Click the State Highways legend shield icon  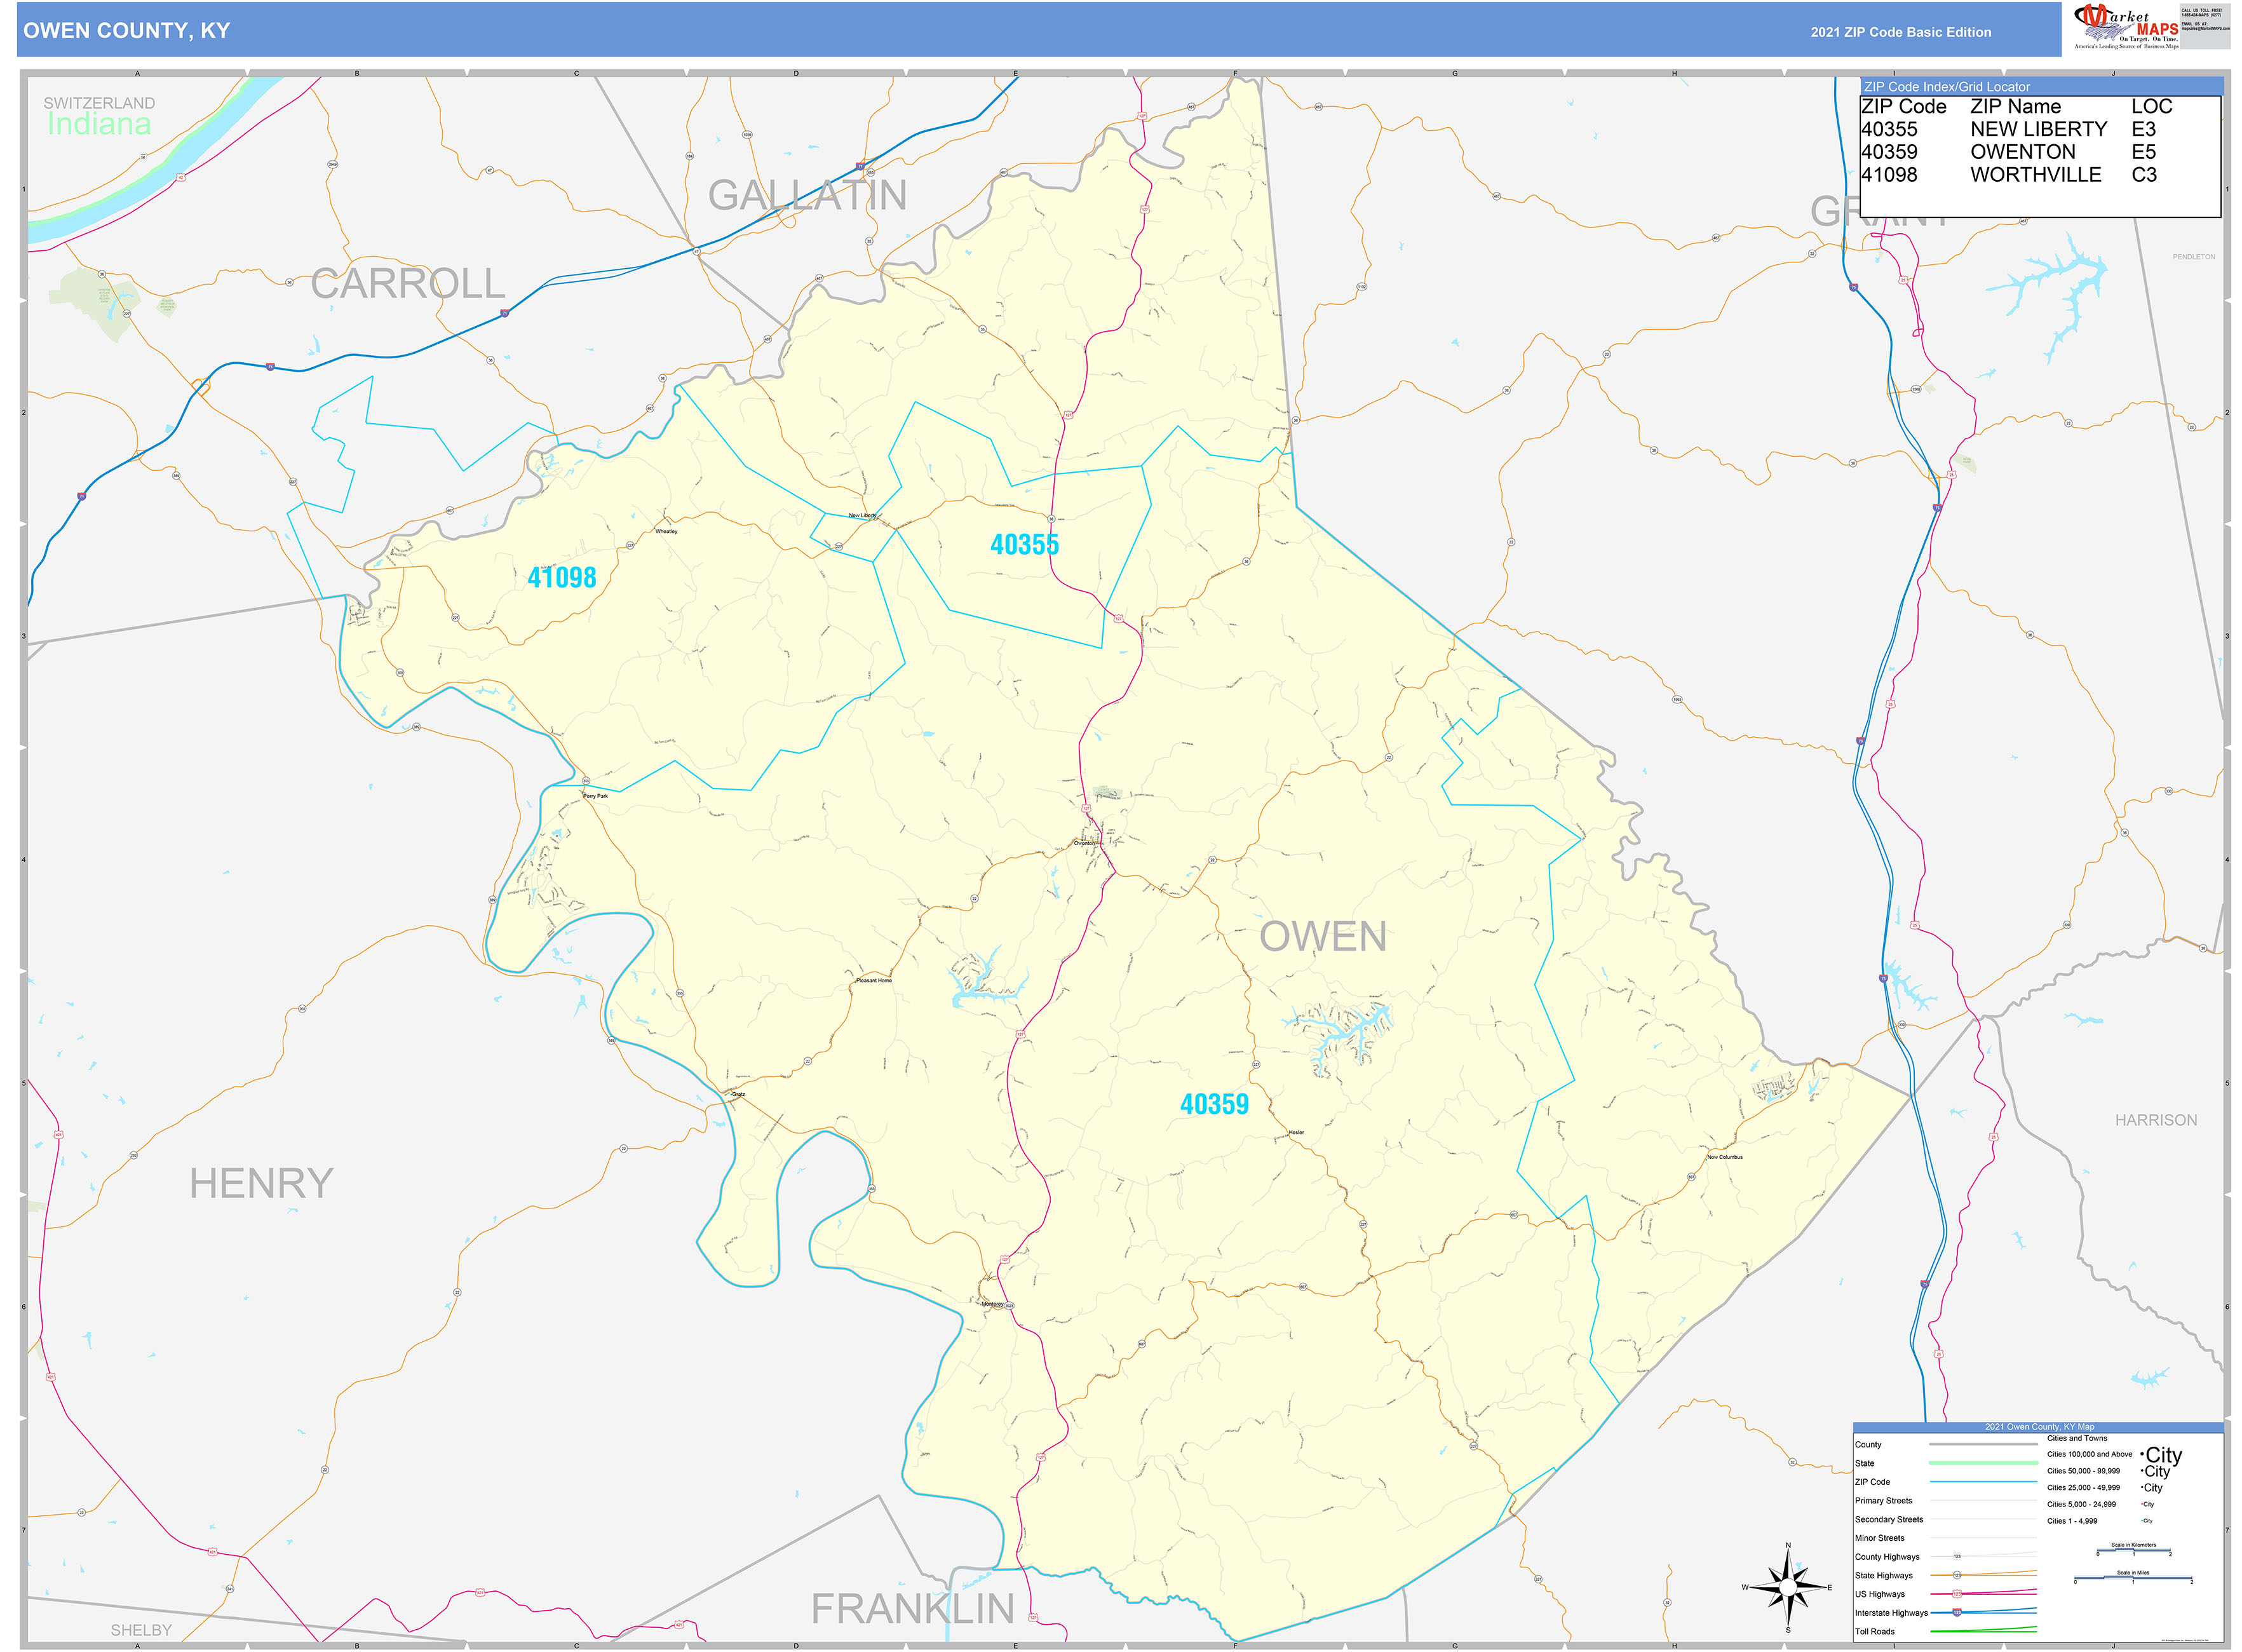tap(1957, 1575)
